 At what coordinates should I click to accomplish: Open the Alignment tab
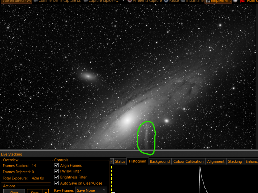(x=216, y=161)
